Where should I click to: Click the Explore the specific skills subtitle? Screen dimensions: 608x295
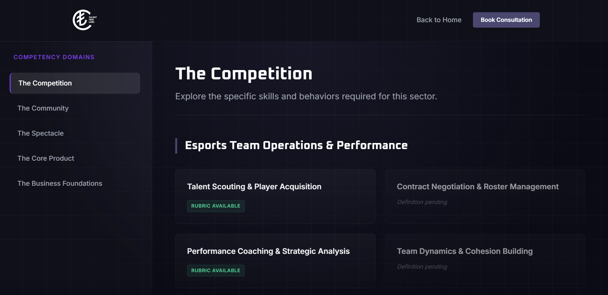point(306,96)
